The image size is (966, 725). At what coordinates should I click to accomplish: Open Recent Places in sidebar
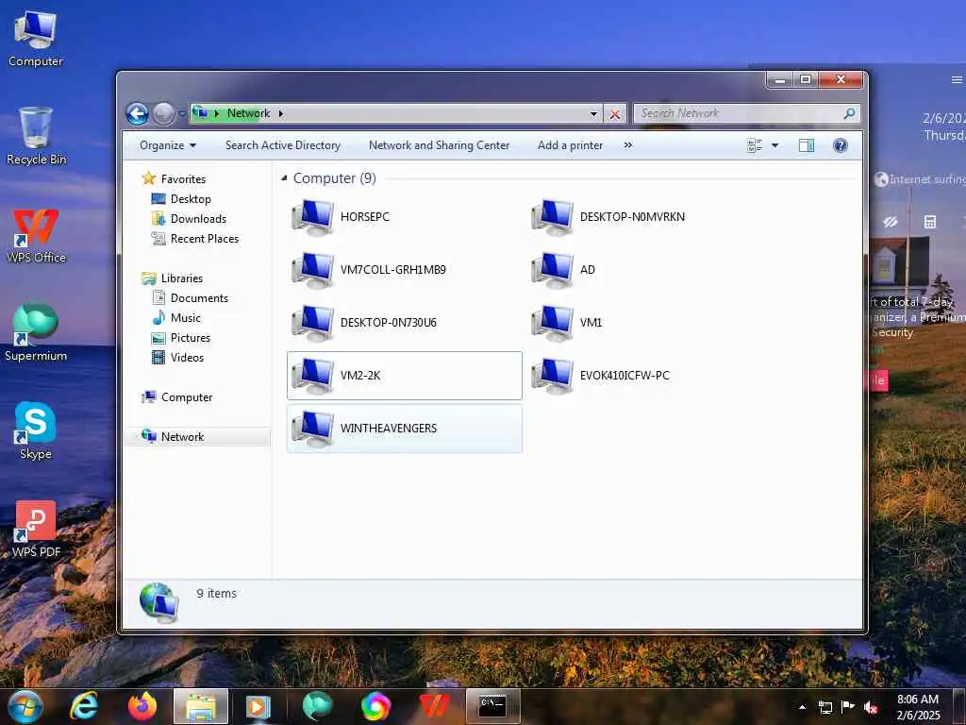(204, 239)
